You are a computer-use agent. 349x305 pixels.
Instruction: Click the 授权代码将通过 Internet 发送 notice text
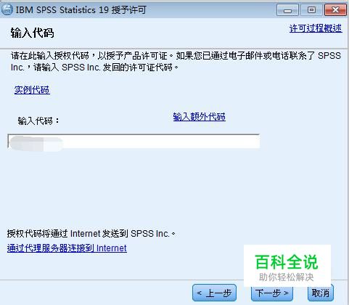[91, 233]
